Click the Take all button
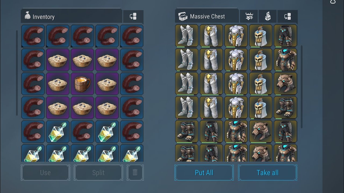Viewport: 344px width, 193px height. tap(268, 173)
